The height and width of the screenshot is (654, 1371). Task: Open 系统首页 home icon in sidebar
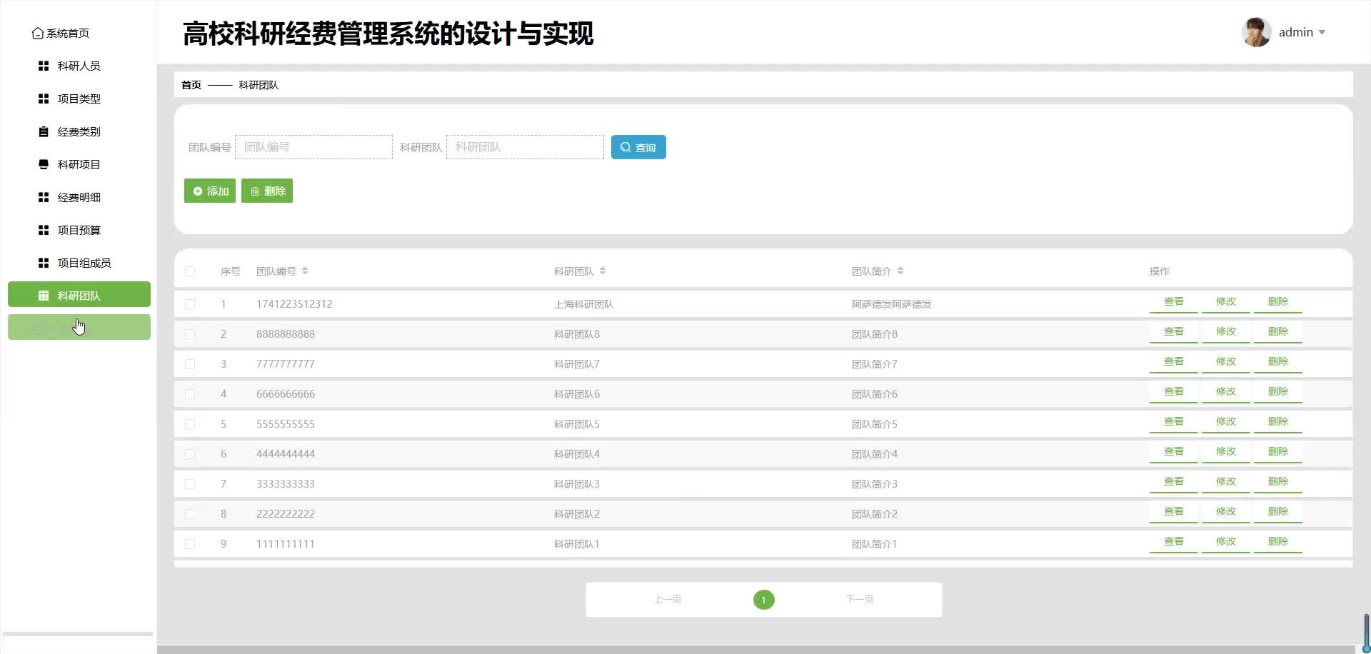(x=38, y=33)
